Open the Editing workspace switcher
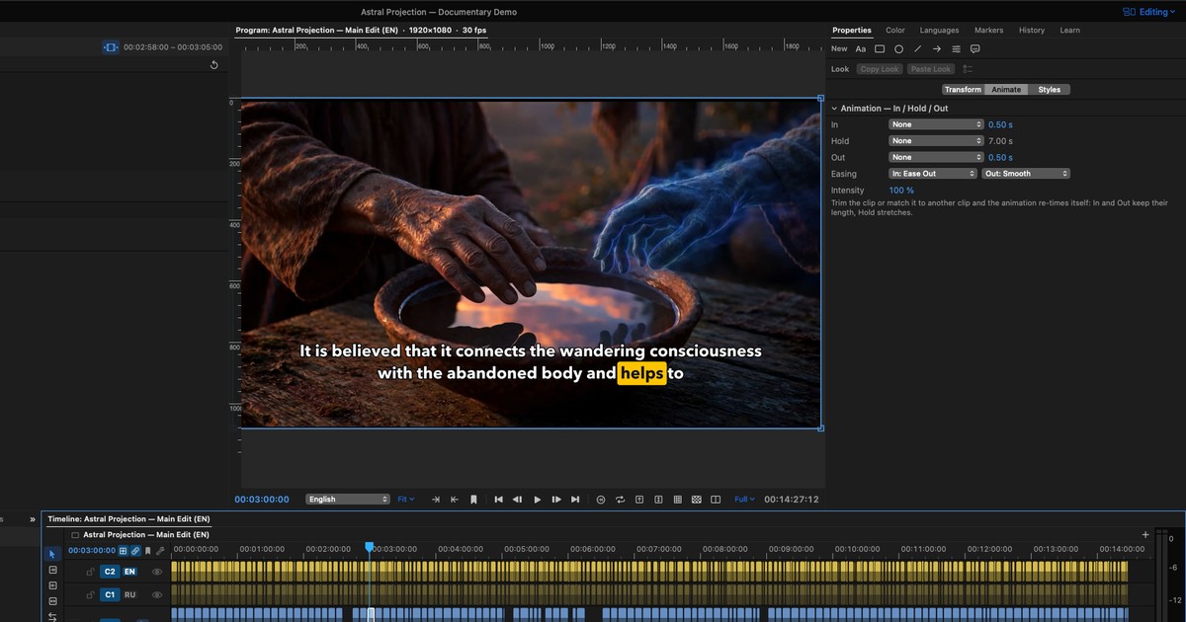The width and height of the screenshot is (1186, 622). point(1150,12)
